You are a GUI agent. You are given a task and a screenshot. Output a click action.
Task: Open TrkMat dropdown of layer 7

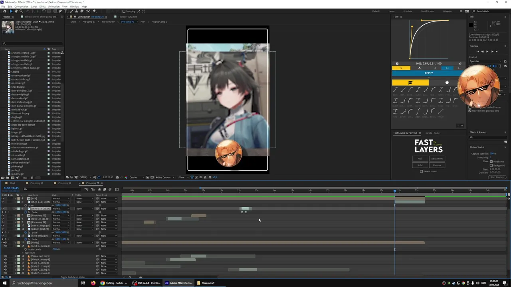[x=85, y=215]
